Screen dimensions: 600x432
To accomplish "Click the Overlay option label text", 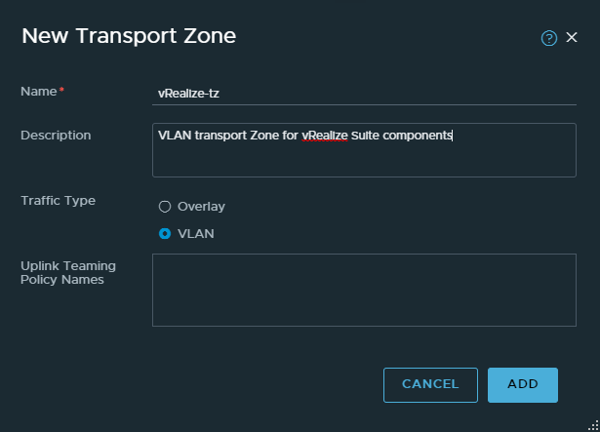I will (201, 207).
